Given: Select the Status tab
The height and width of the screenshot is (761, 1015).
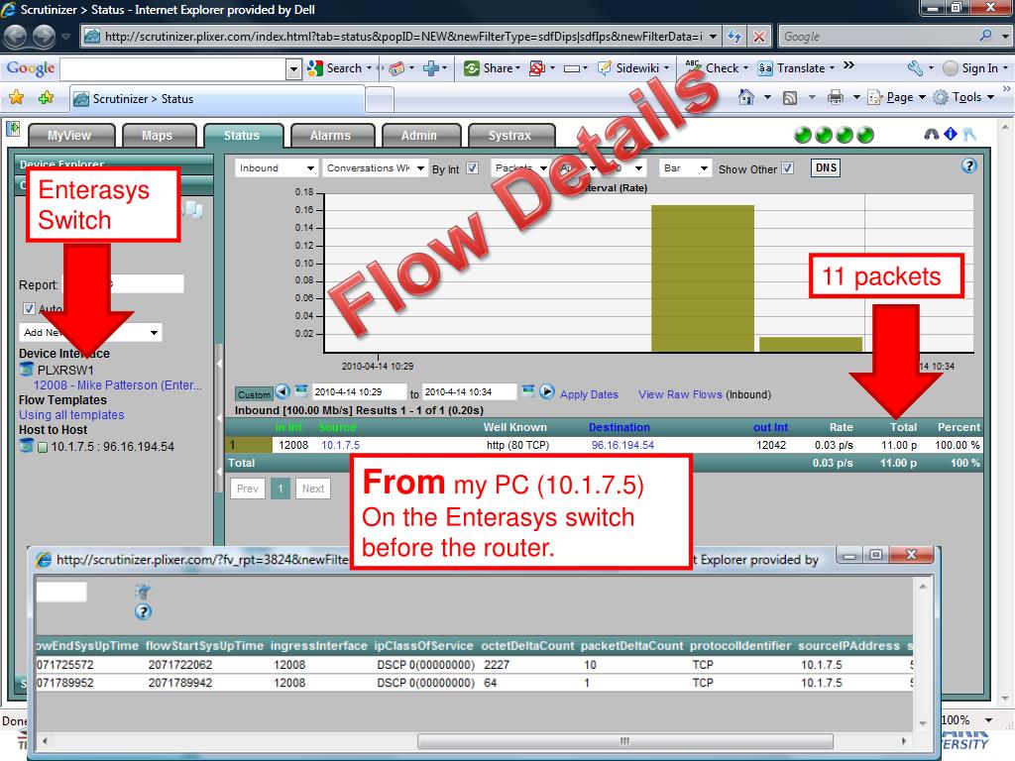Looking at the screenshot, I should (x=242, y=135).
